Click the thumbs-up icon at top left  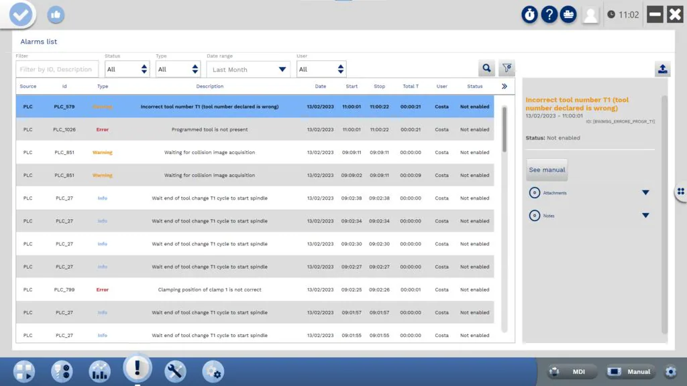pyautogui.click(x=56, y=14)
